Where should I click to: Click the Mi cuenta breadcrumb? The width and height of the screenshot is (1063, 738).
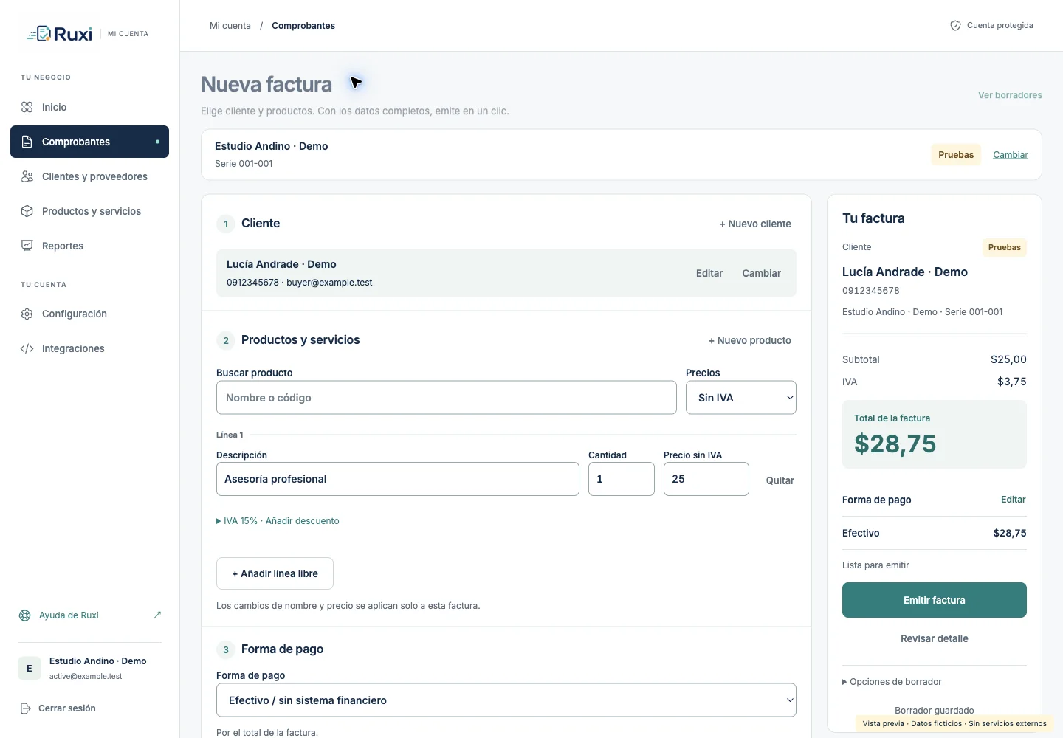coord(230,26)
